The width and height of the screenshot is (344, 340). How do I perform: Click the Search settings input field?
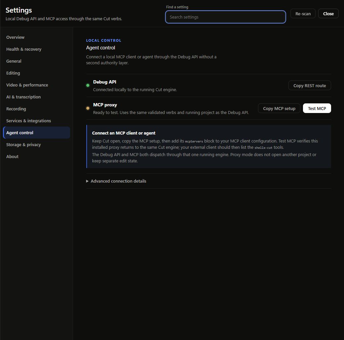coord(225,17)
